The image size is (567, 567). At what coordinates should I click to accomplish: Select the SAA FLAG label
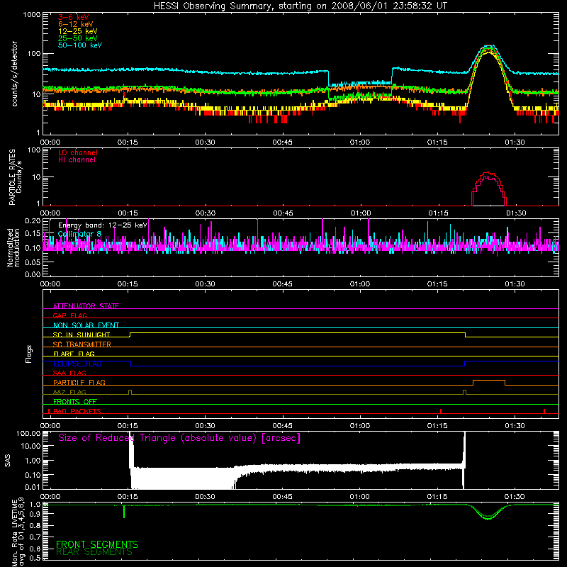coord(69,373)
